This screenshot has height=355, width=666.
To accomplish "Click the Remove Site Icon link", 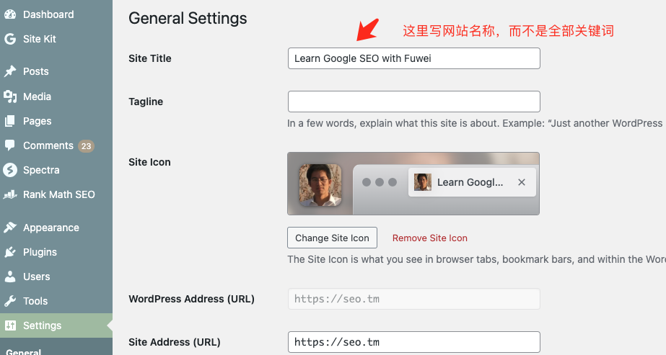I will pos(429,238).
